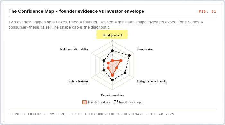Click the Repeat-purchase axis label
The height and width of the screenshot is (125, 225).
coord(112,95)
